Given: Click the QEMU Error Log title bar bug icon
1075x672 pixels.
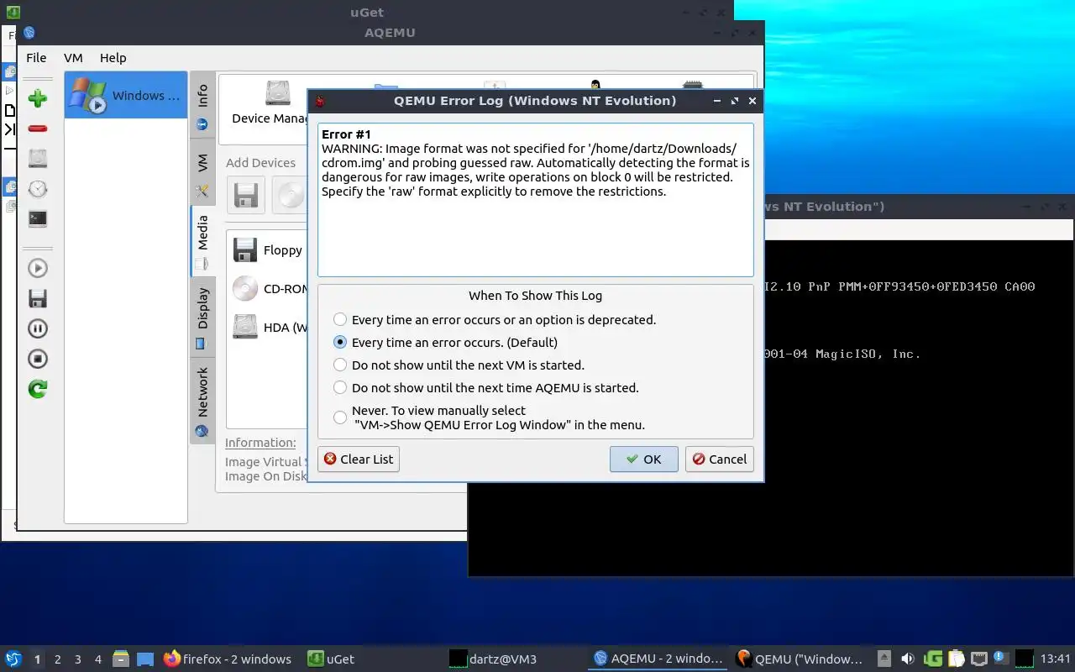Looking at the screenshot, I should point(319,101).
